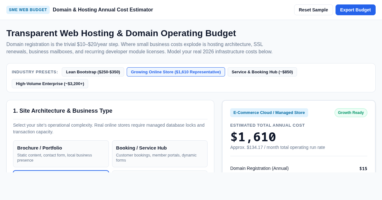
Task: Click the Growth Ready status pill
Action: (x=351, y=113)
